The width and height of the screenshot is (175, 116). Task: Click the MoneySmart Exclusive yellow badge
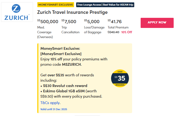tap(56, 5)
